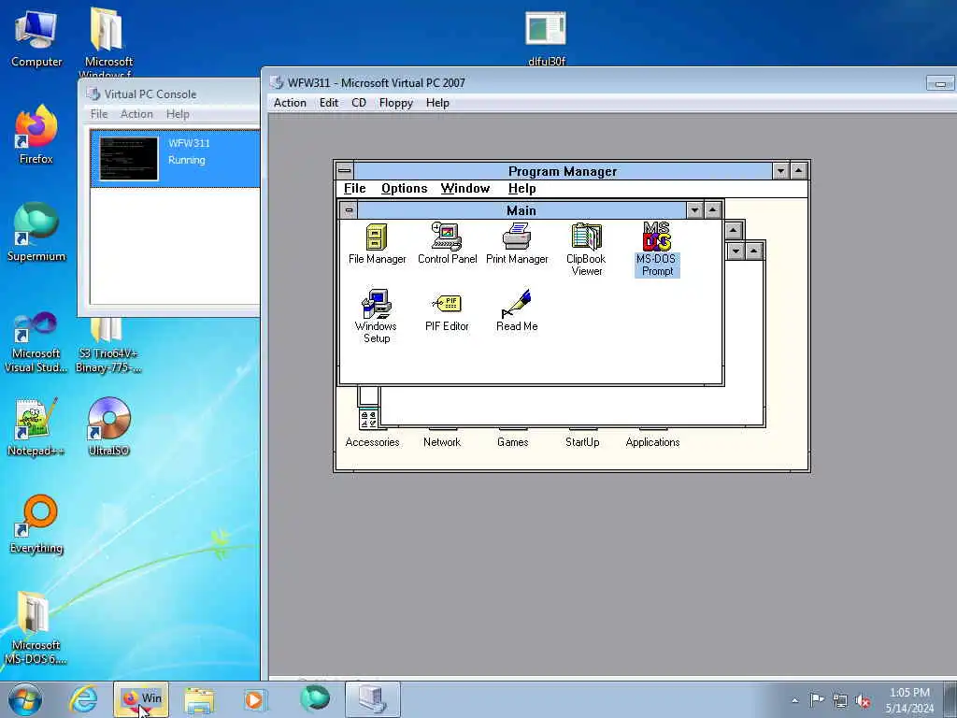Viewport: 957px width, 718px height.
Task: Open Program Manager Help menu
Action: click(521, 188)
